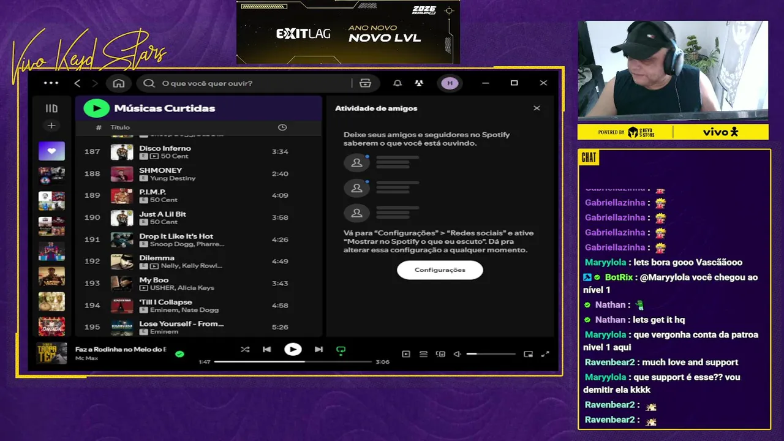
Task: Select track "Disco Inferno"
Action: point(165,148)
